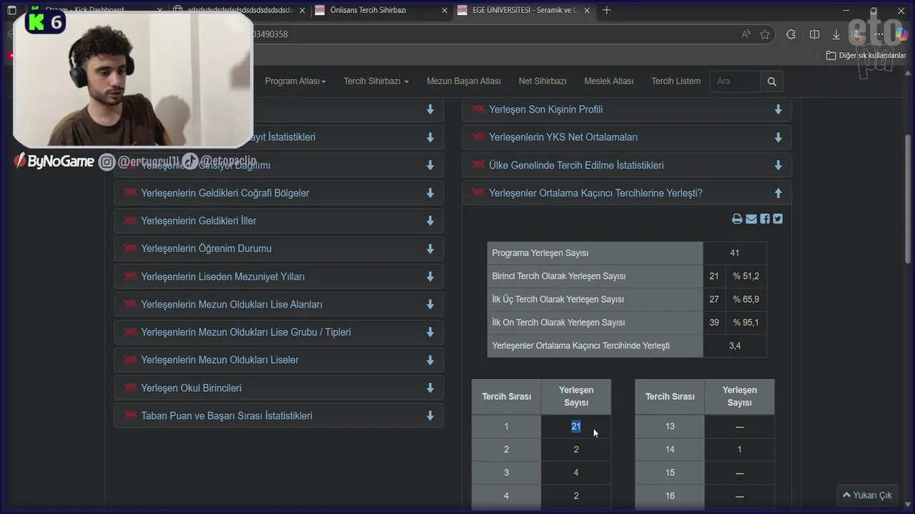Click Birinci Tercih Olarak Yerleşen Sayısı label
Image resolution: width=915 pixels, height=514 pixels.
pyautogui.click(x=559, y=276)
